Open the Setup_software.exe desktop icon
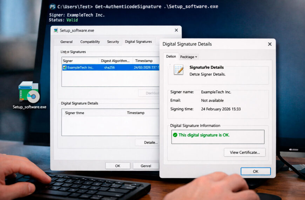305x200 pixels. pyautogui.click(x=29, y=95)
